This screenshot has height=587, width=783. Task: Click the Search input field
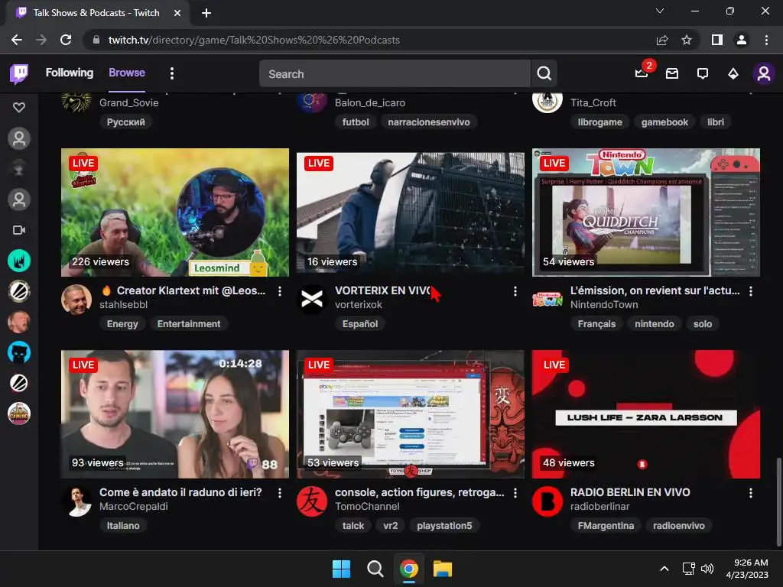tap(395, 74)
